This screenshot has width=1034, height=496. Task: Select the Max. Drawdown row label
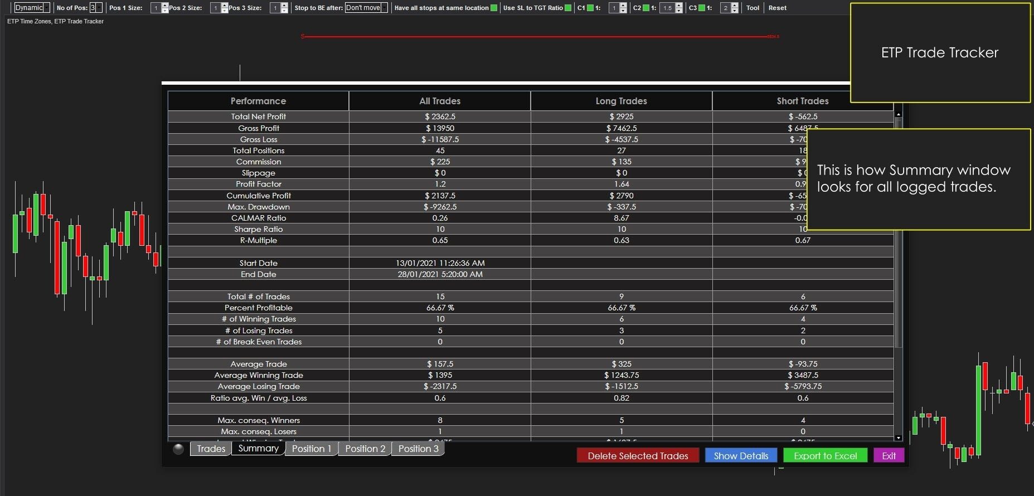coord(258,207)
